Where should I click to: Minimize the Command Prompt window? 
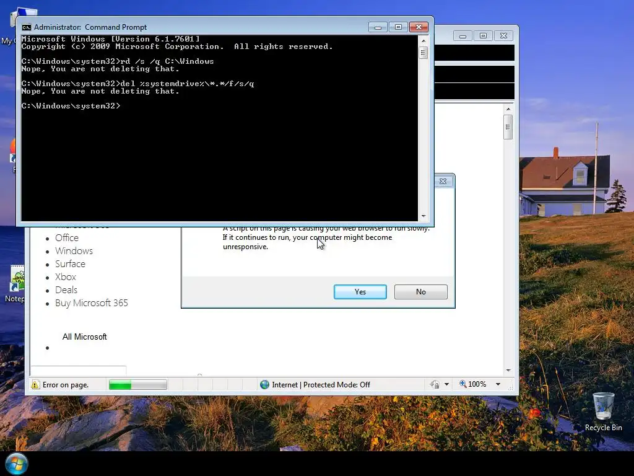click(x=378, y=27)
